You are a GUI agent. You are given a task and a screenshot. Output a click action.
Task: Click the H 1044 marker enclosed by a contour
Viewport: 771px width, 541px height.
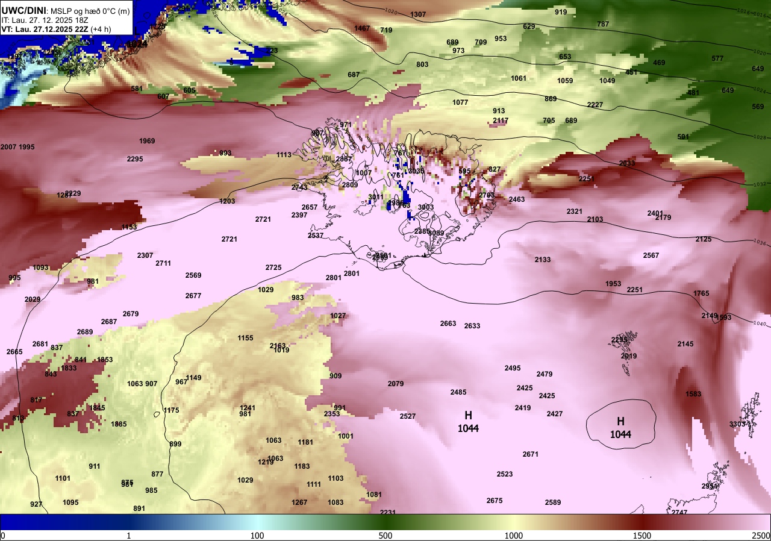click(x=620, y=428)
